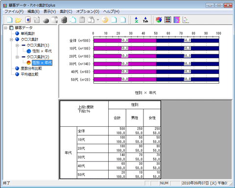Click the magenta bar segment for 30代 (n=140)

pos(125,64)
